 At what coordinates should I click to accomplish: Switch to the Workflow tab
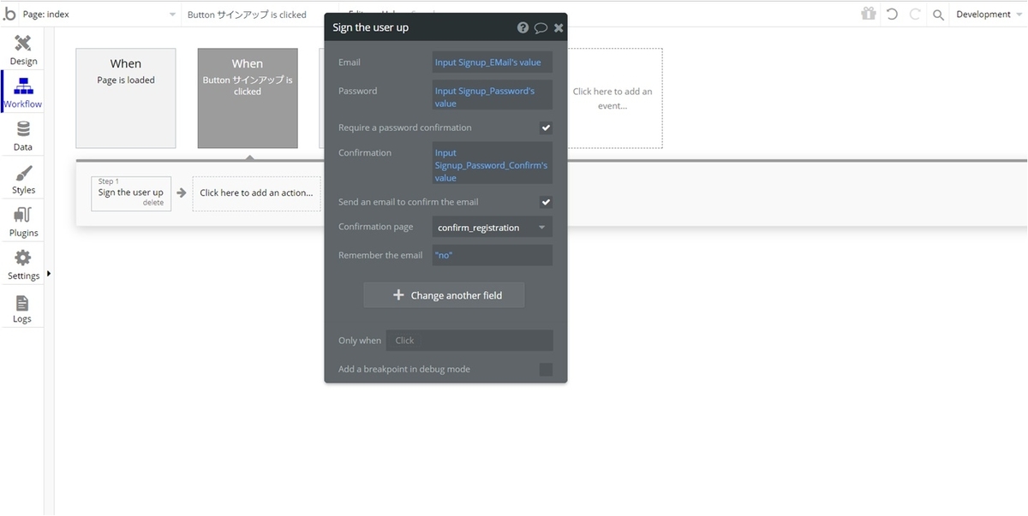(23, 92)
